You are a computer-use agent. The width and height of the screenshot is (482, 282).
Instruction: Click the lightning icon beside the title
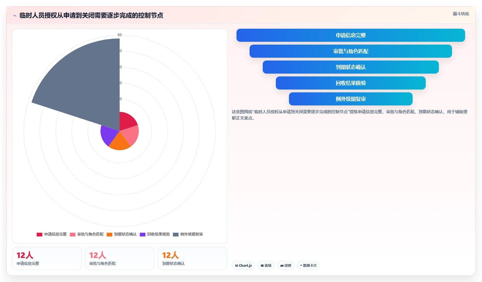(15, 16)
